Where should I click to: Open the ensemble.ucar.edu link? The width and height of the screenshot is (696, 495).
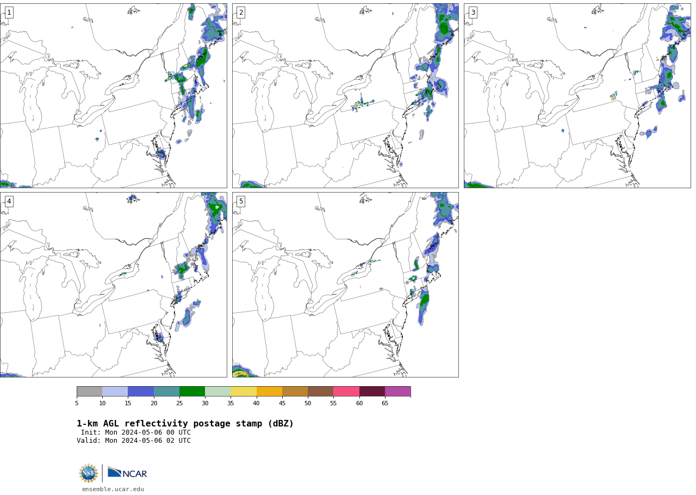coord(113,490)
